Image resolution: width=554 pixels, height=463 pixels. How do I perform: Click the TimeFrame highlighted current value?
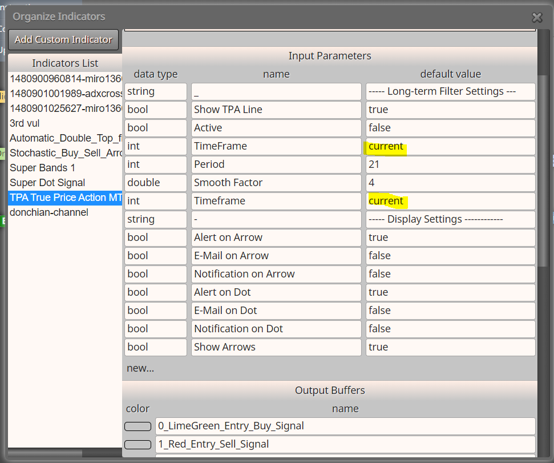(x=386, y=146)
